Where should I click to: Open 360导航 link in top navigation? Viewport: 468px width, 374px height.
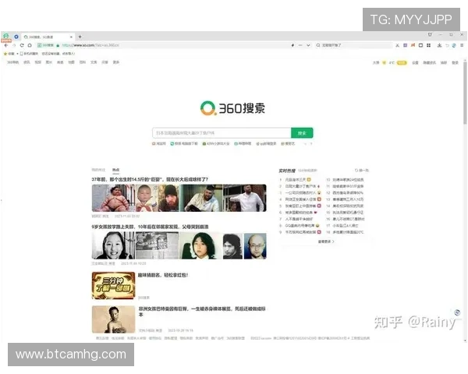point(12,62)
